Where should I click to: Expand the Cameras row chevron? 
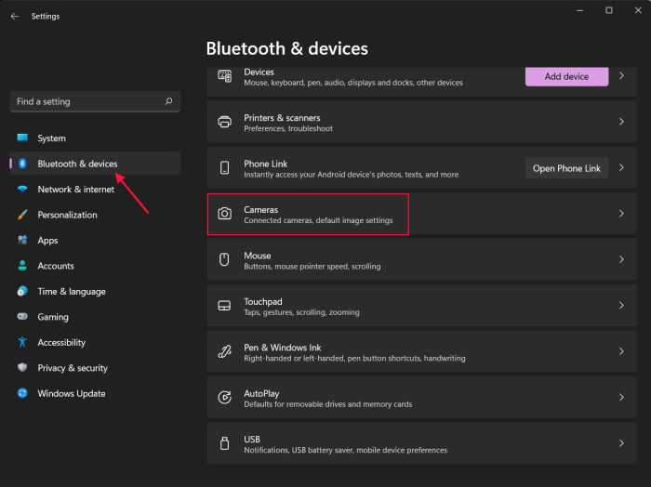coord(621,214)
